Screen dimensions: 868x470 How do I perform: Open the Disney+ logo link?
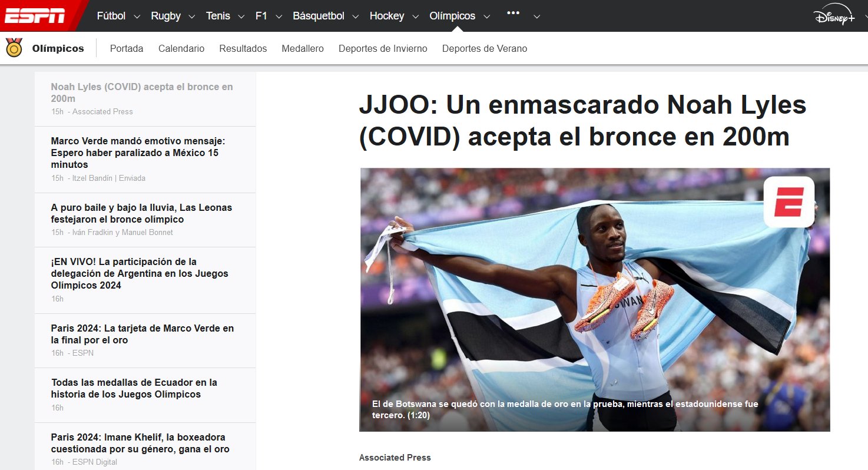[834, 17]
